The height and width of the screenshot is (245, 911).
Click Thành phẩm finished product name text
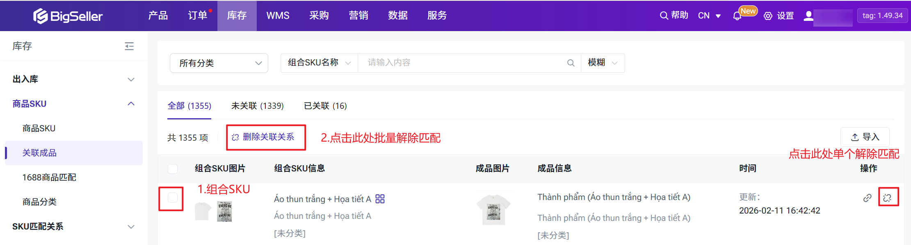614,197
